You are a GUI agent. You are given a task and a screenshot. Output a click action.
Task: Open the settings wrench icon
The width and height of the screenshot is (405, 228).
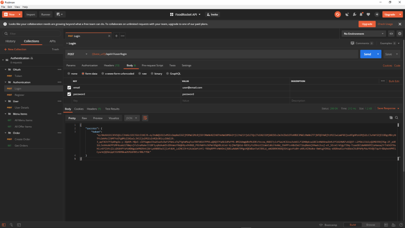(x=354, y=14)
